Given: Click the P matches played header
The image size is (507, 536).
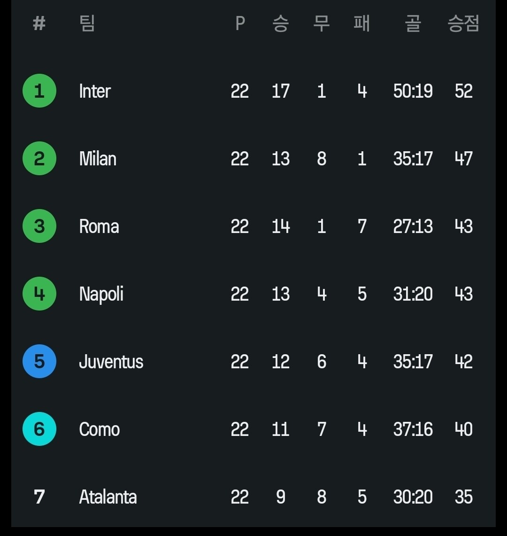Looking at the screenshot, I should click(x=240, y=23).
